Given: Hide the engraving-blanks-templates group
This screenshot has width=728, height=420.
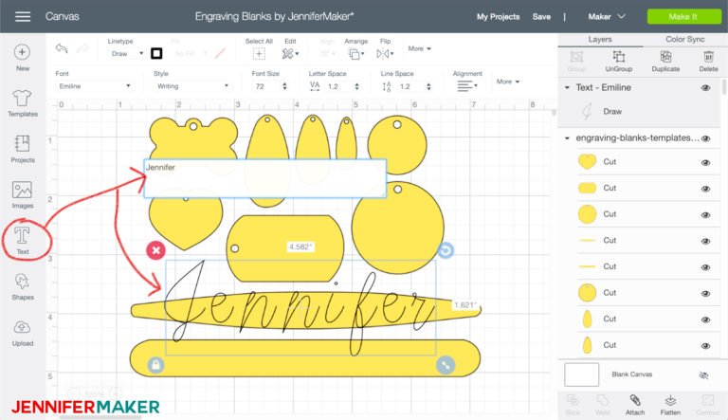Looking at the screenshot, I should point(705,138).
